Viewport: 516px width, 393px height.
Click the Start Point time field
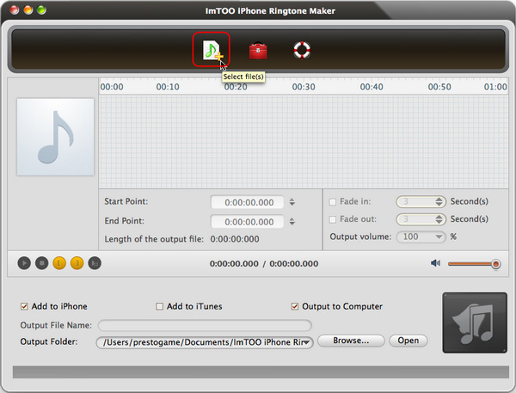248,202
